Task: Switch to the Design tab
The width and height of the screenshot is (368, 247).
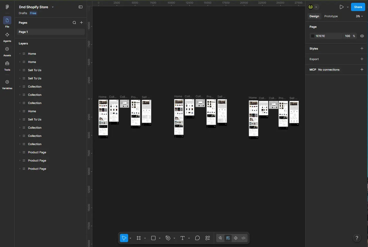Action: (314, 16)
